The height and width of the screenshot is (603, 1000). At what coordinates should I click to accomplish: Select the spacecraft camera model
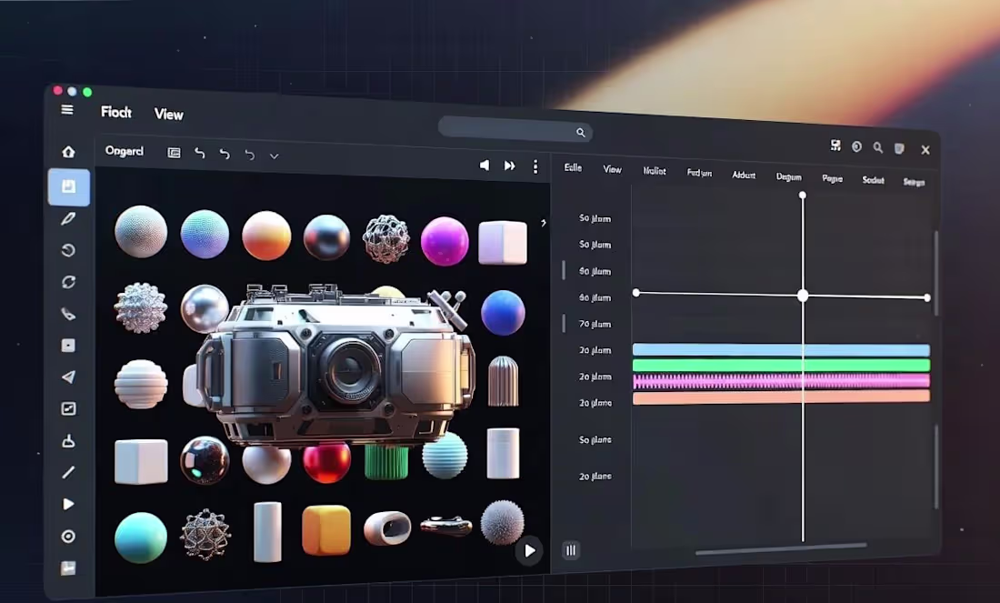point(336,365)
